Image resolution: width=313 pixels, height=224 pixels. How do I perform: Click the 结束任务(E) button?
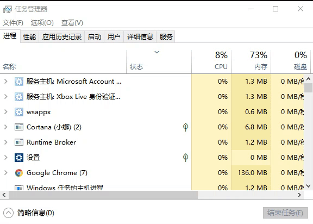click(x=285, y=213)
